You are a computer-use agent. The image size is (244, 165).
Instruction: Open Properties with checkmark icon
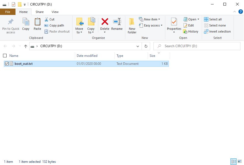coord(174,22)
